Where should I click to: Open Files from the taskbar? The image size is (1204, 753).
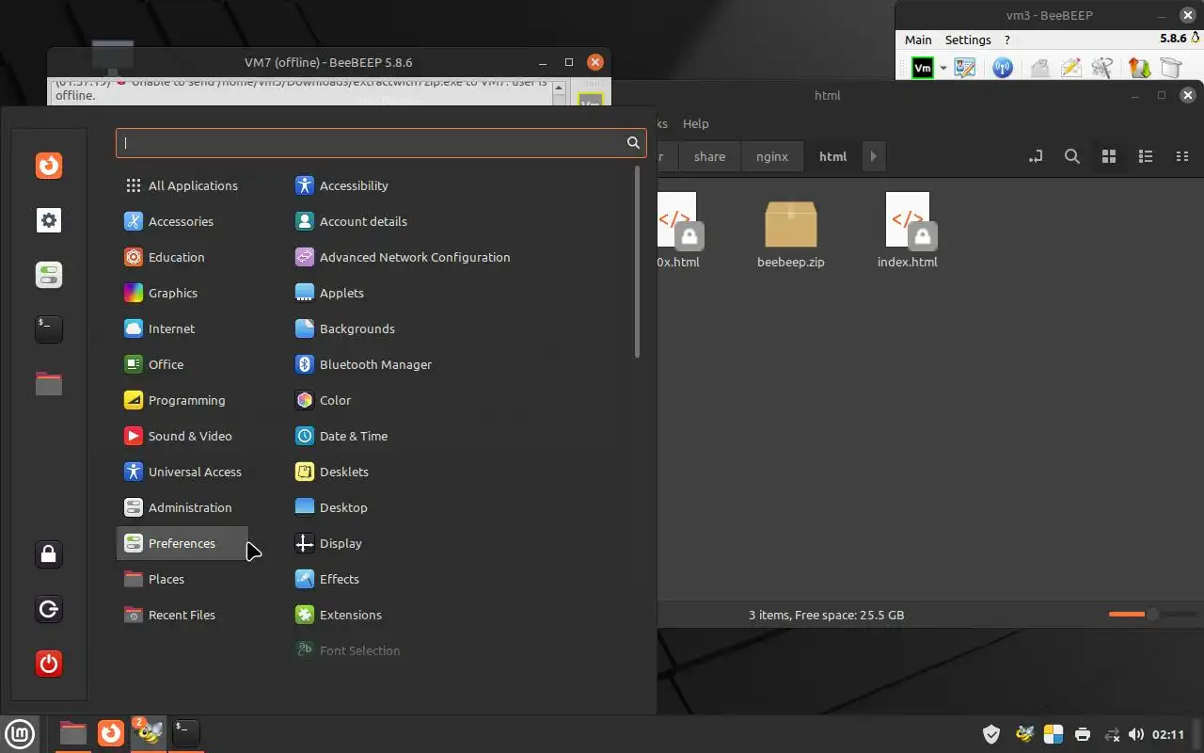coord(72,733)
